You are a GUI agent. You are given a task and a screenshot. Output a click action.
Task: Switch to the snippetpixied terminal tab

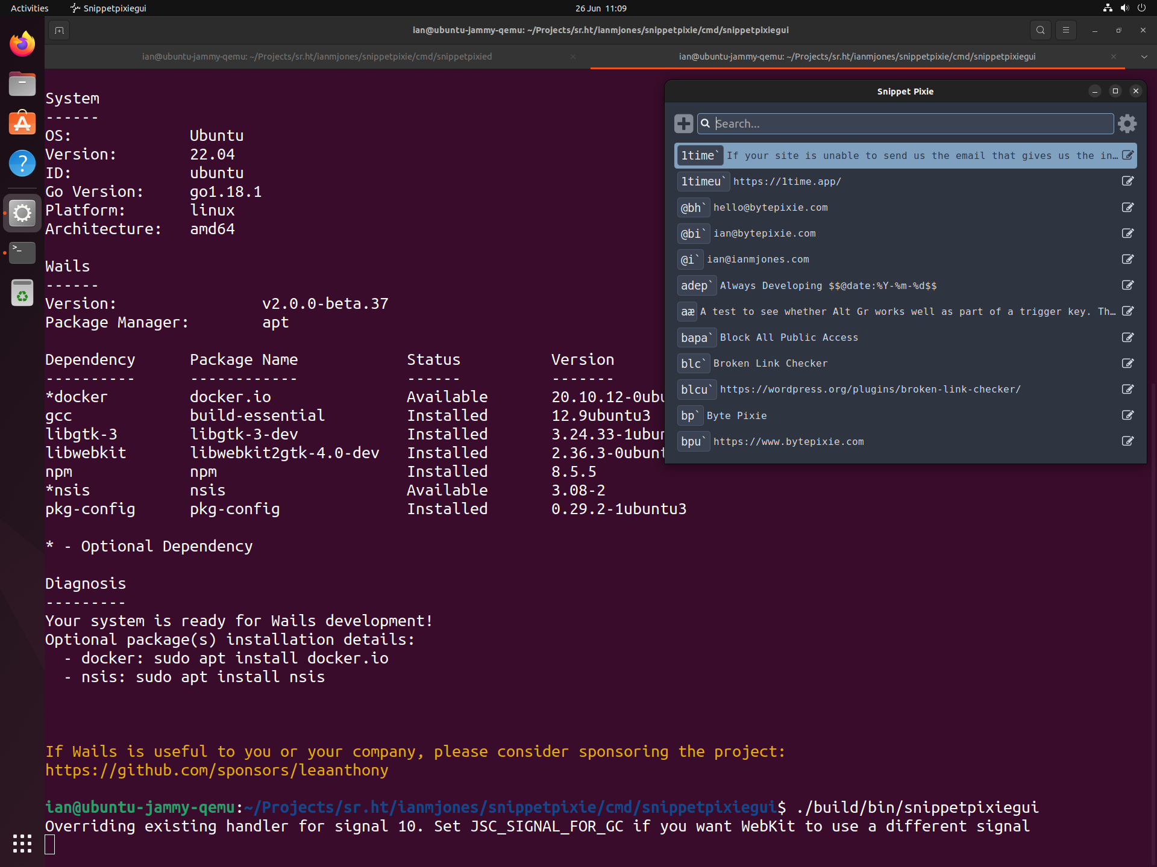(317, 56)
